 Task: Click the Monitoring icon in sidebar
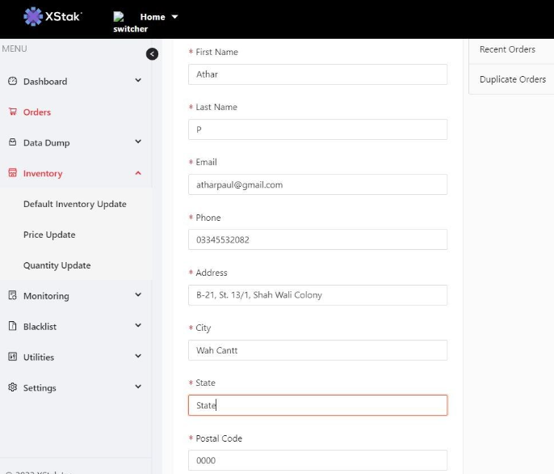pyautogui.click(x=12, y=296)
